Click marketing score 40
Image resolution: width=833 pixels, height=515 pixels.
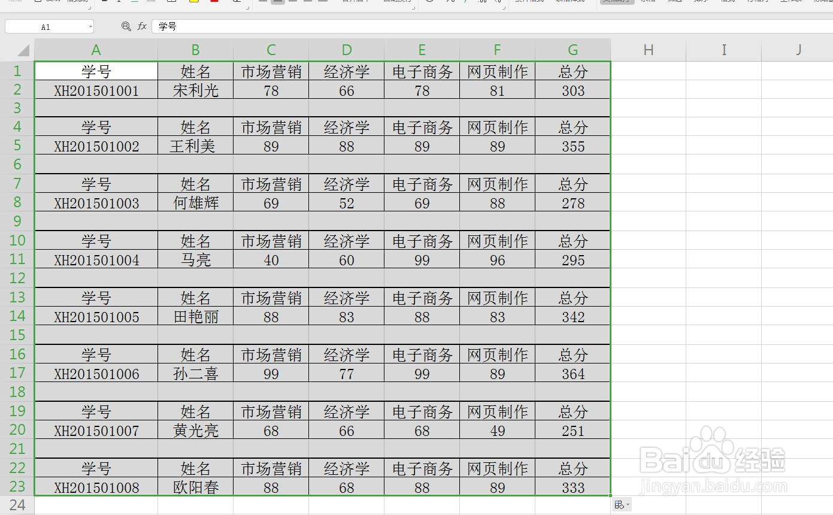(x=271, y=260)
